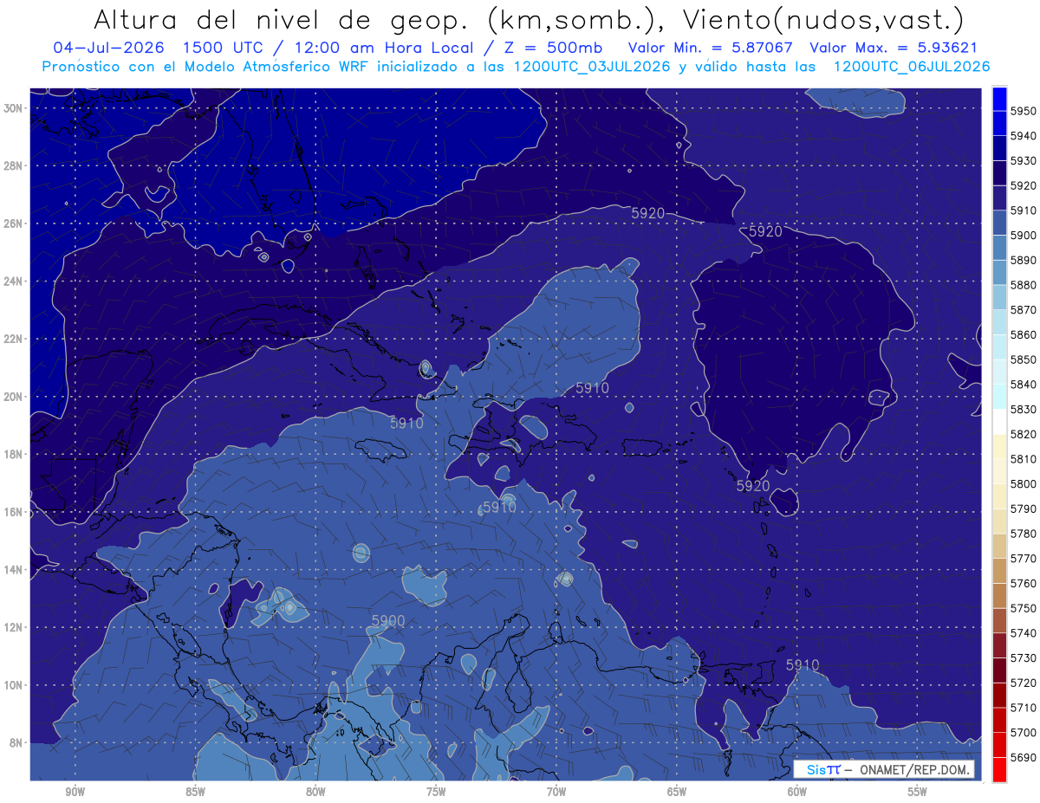Click the 5910 contour label near 10N 60W
The height and width of the screenshot is (803, 1040).
[803, 664]
